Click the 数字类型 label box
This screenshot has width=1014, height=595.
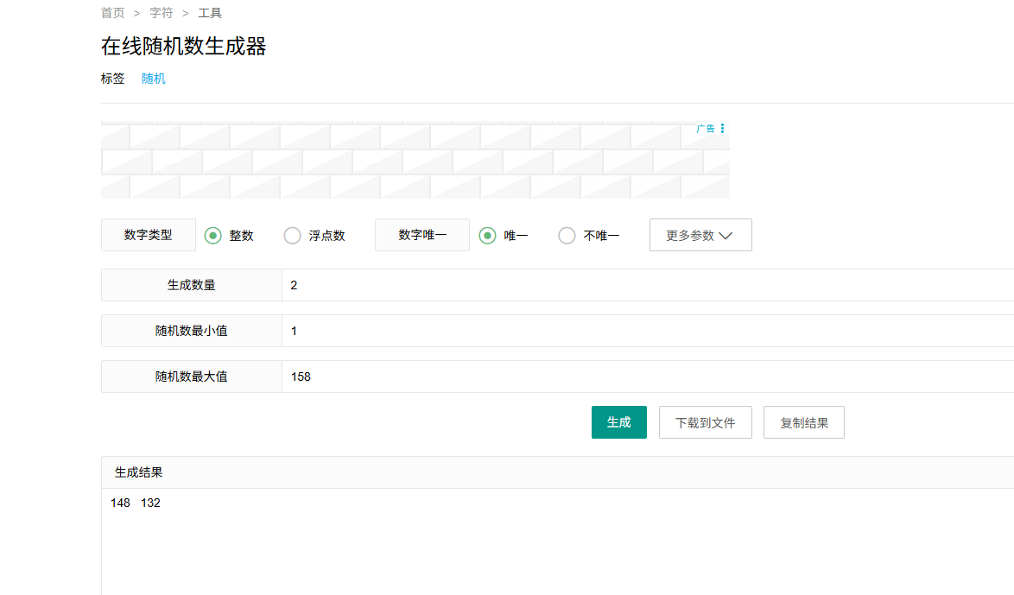pos(148,235)
